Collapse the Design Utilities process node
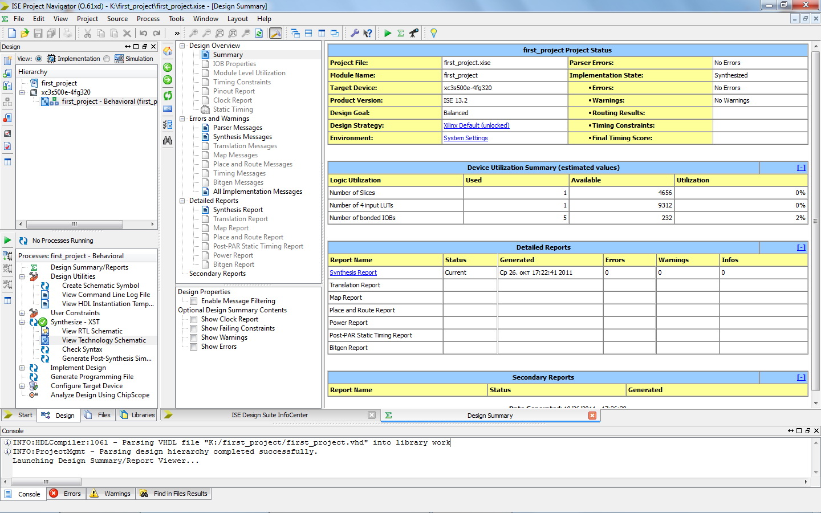 pos(22,276)
